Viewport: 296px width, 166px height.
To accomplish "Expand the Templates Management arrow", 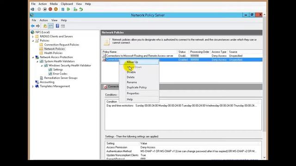I will [33, 86].
